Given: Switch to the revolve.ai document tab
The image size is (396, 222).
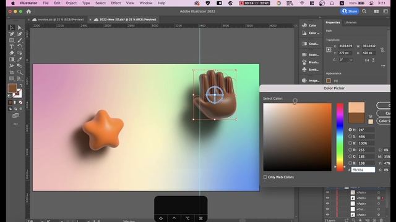Looking at the screenshot, I should pyautogui.click(x=58, y=19).
